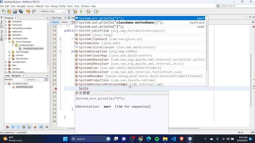Choose the sout System.out.println suggestion

140,27
